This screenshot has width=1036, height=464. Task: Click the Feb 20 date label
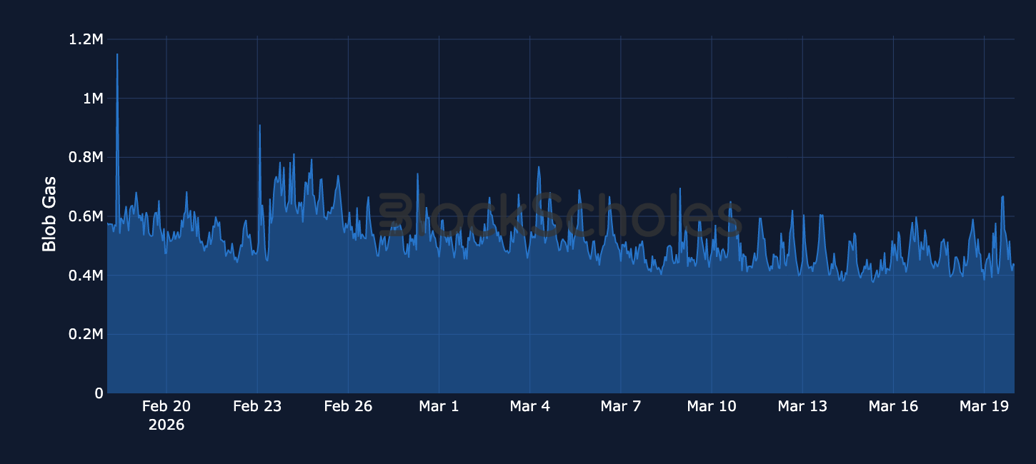pyautogui.click(x=166, y=406)
